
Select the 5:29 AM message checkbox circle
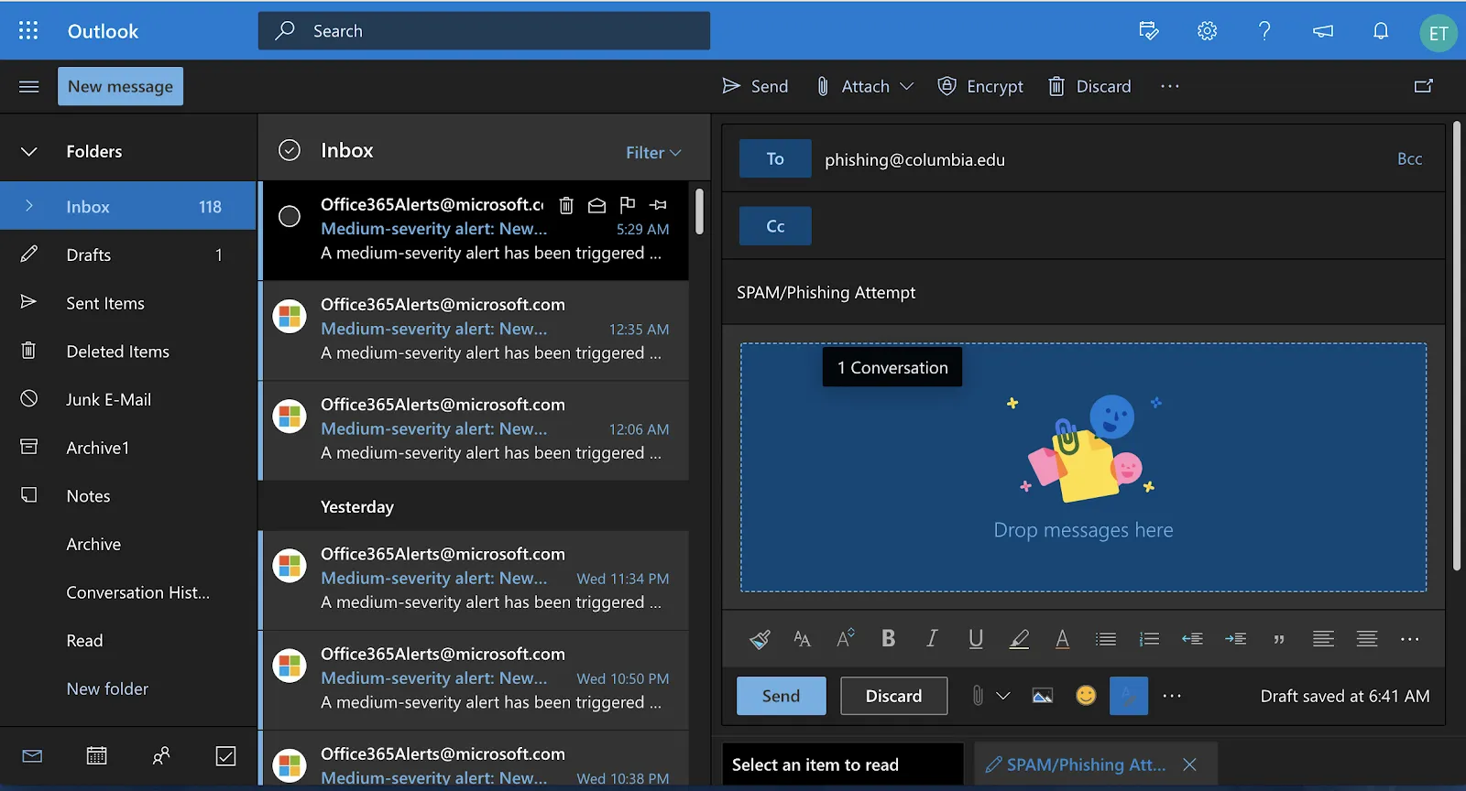click(x=290, y=216)
